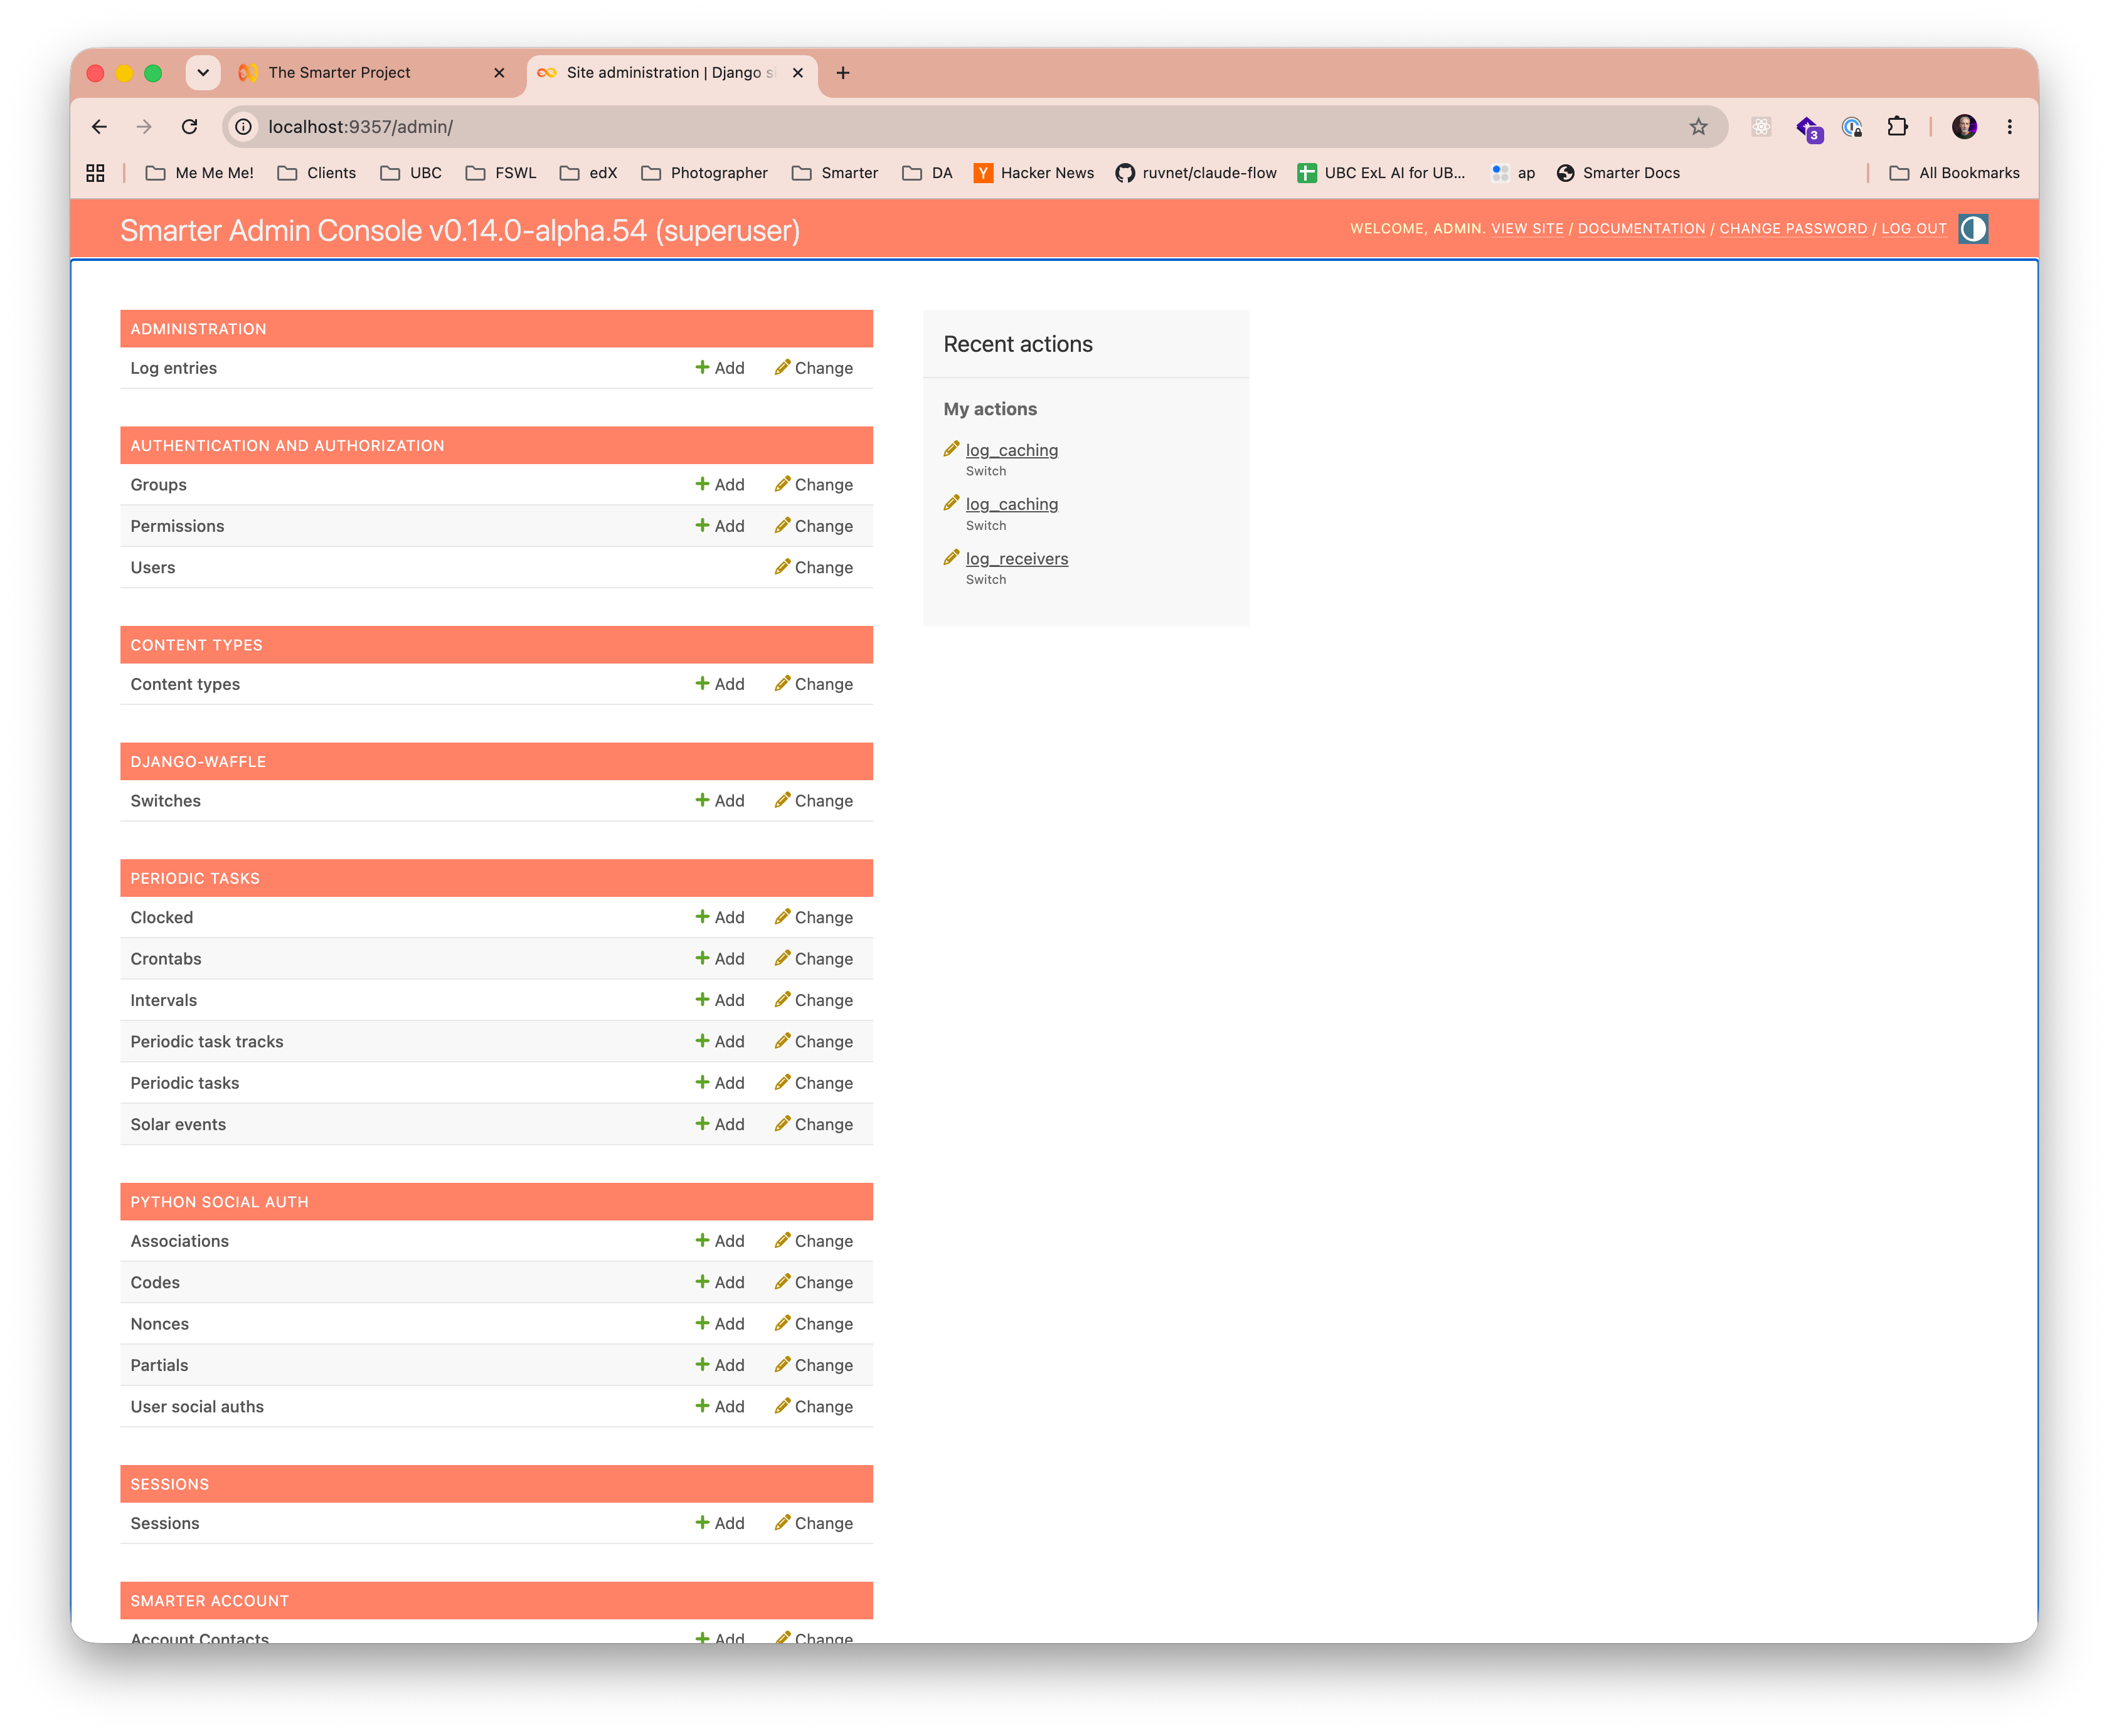Image resolution: width=2109 pixels, height=1736 pixels.
Task: Click the browser back arrow
Action: pyautogui.click(x=99, y=127)
